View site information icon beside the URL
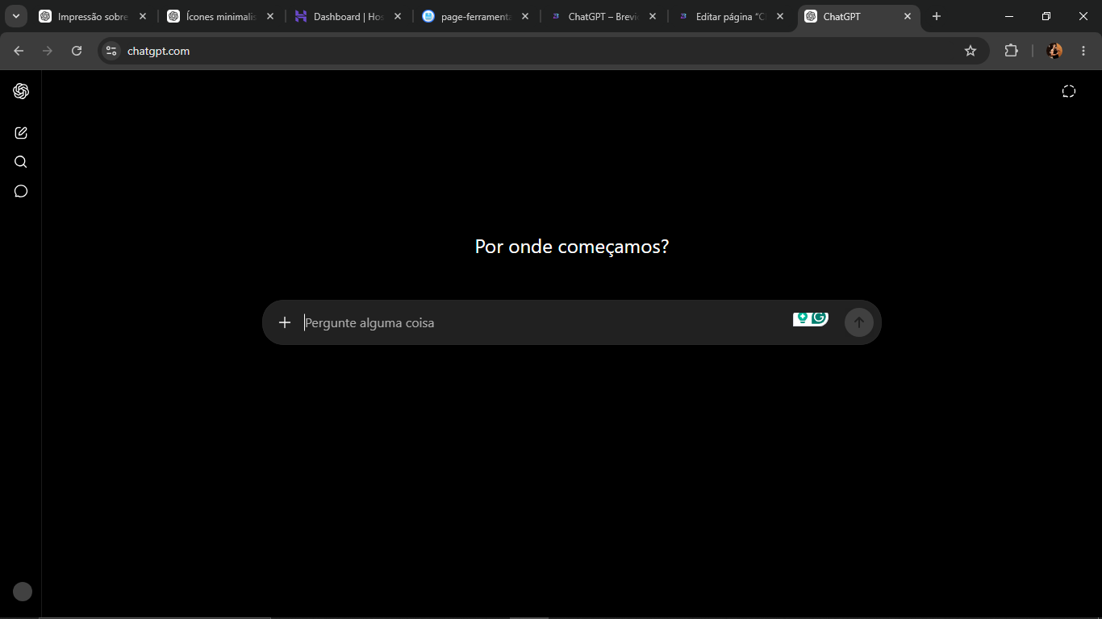Viewport: 1102px width, 619px height. tap(111, 51)
